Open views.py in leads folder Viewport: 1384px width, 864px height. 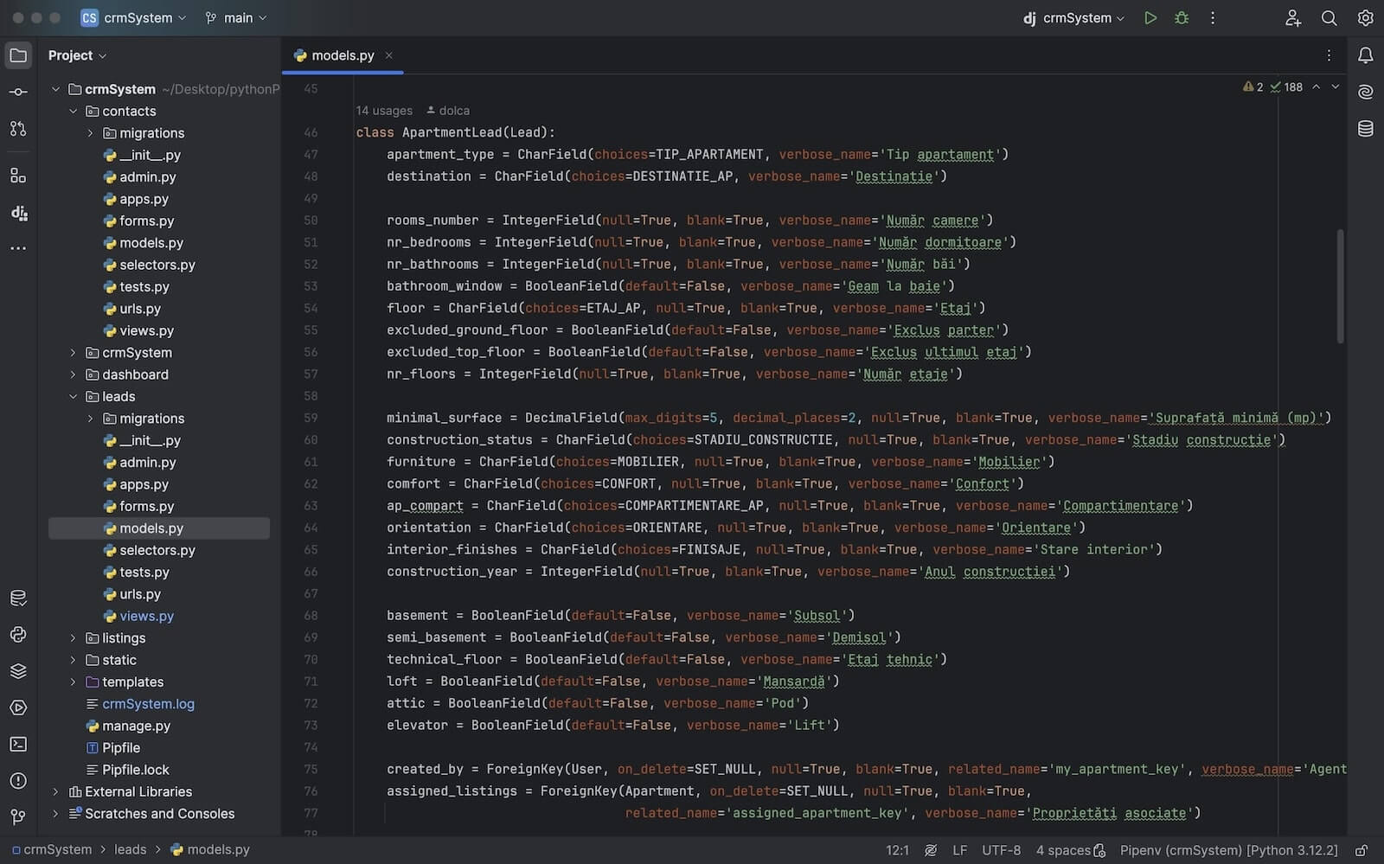146,617
